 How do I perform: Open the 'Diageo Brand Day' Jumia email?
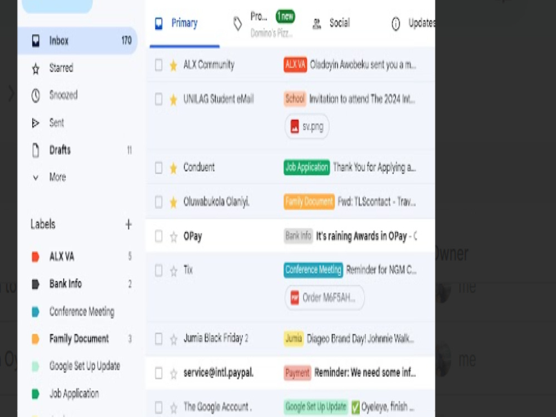291,339
